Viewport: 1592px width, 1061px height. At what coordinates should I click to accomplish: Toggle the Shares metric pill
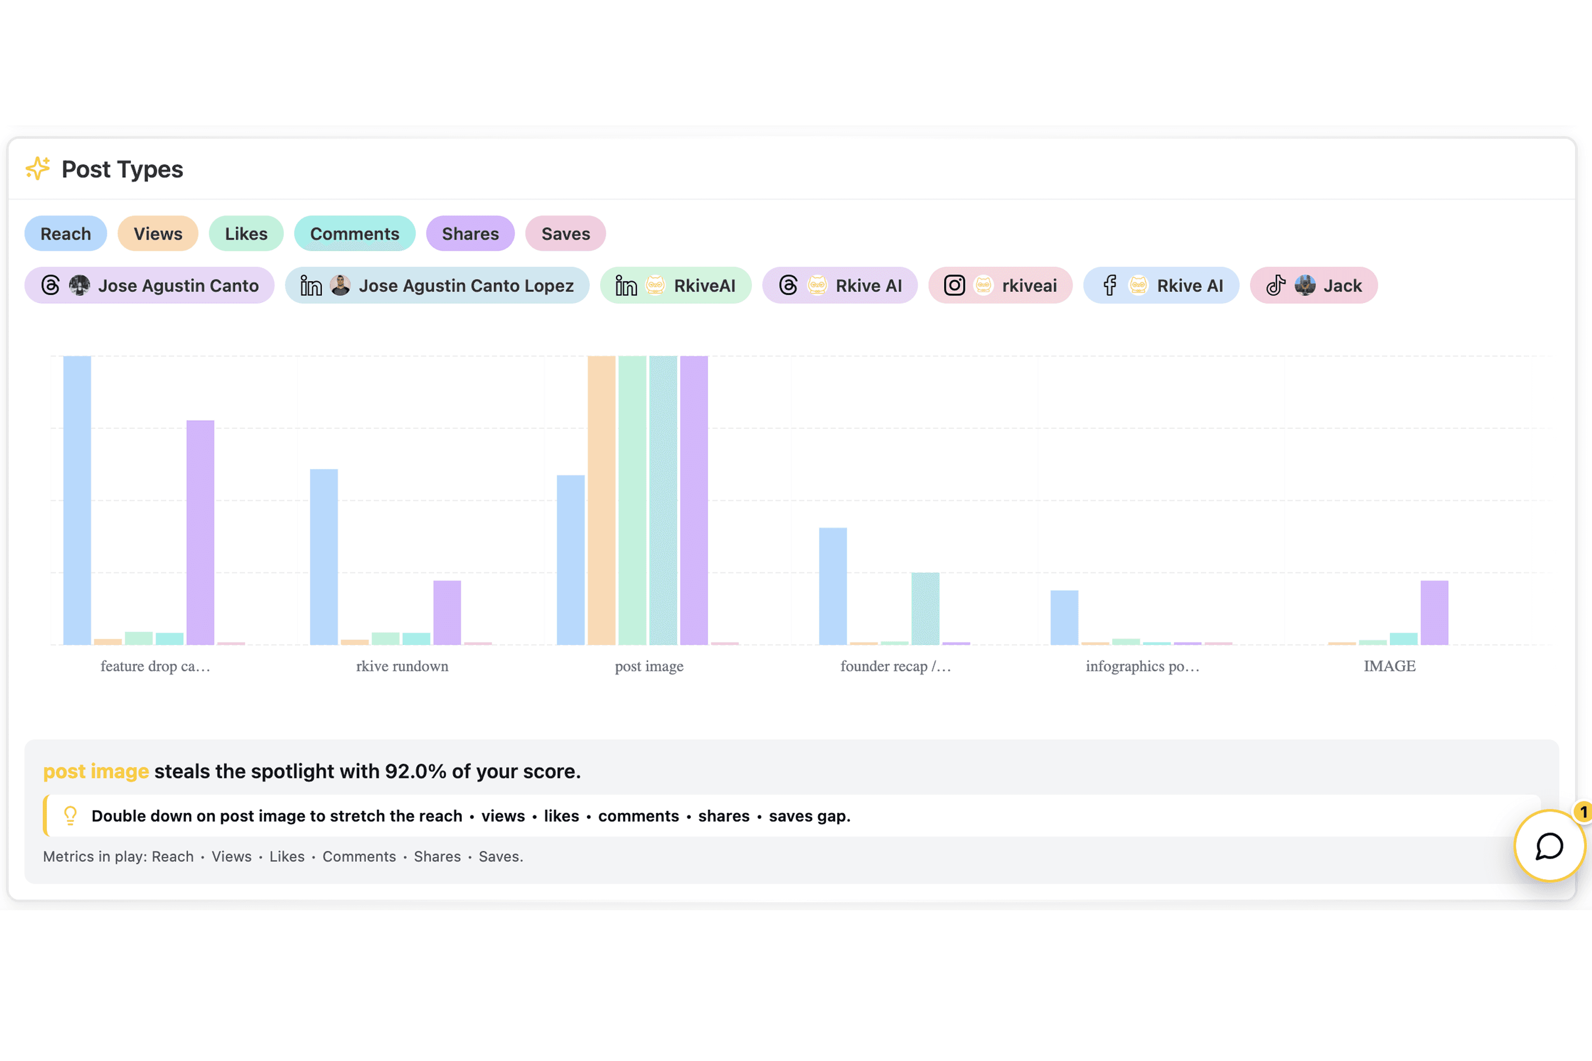[470, 234]
